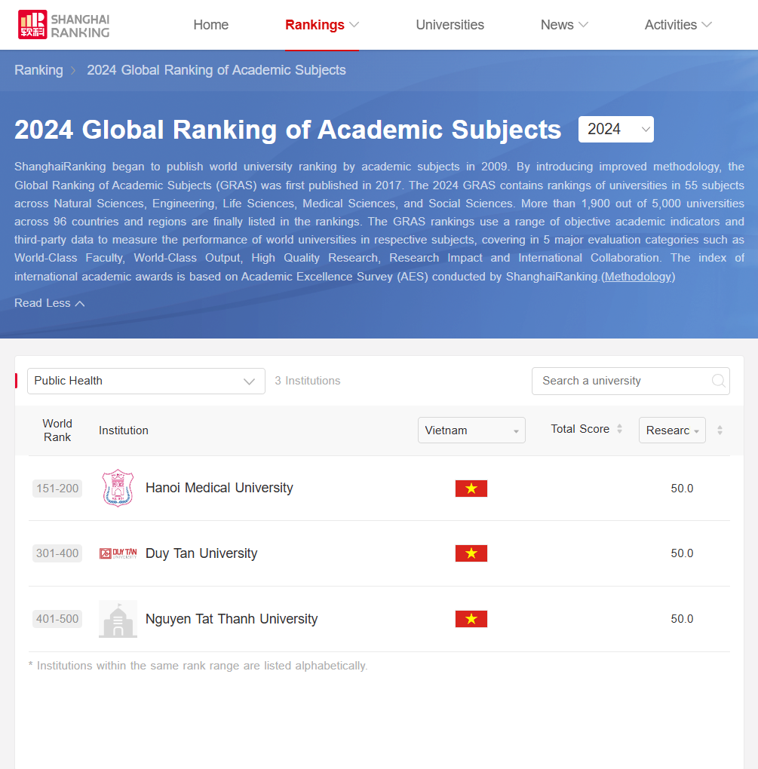
Task: Open the 2024 Global Ranking breadcrumb
Action: [216, 70]
